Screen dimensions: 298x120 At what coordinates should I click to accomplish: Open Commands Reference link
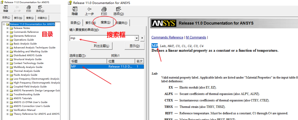(x=167, y=38)
